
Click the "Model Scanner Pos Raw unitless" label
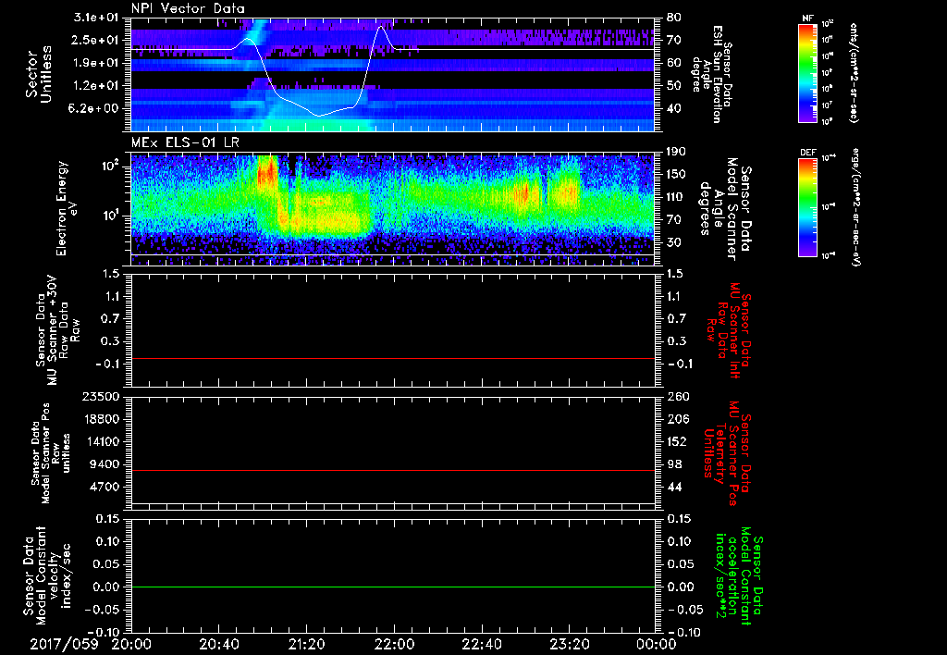click(x=51, y=453)
